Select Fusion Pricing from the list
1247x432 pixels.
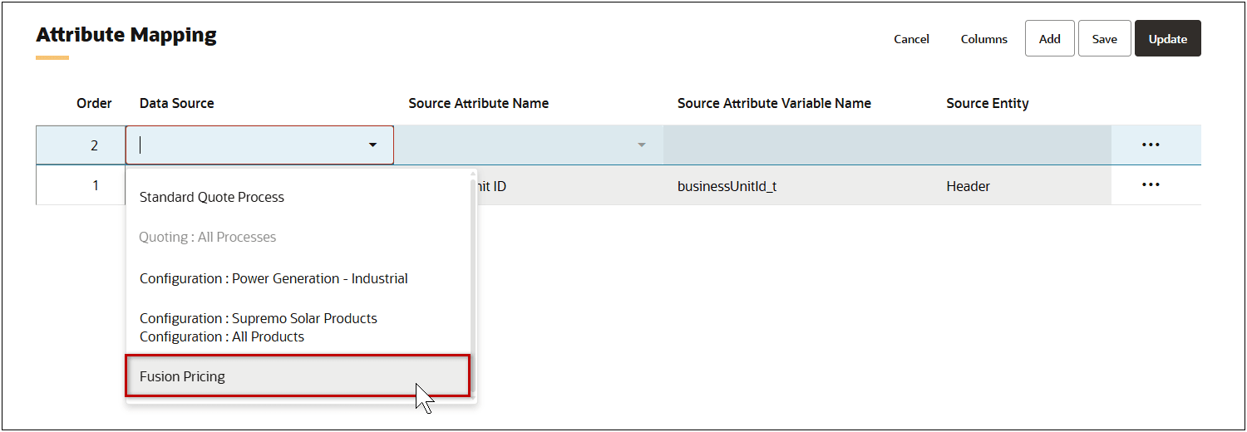coord(298,376)
